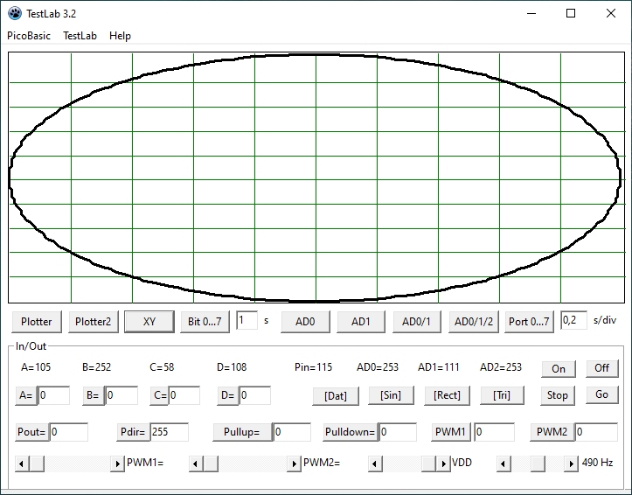The image size is (632, 495).
Task: Click left arrow of VDD slider
Action: point(374,464)
